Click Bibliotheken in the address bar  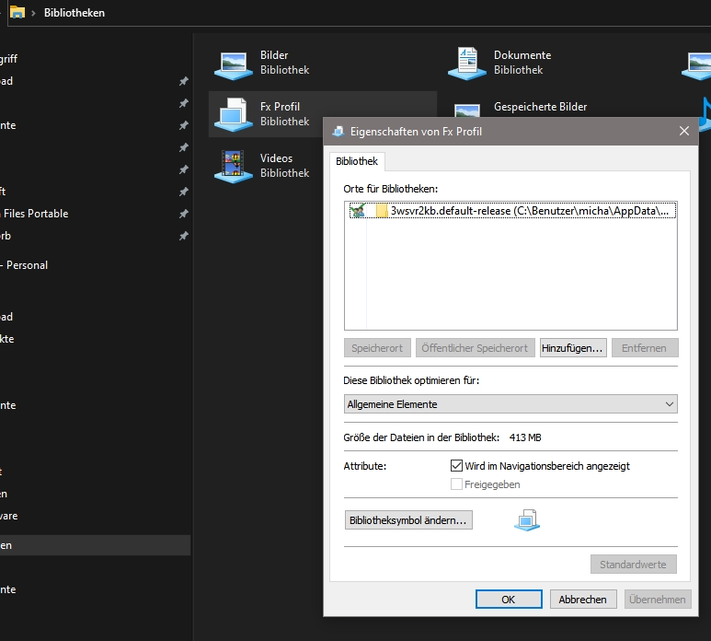click(x=75, y=13)
